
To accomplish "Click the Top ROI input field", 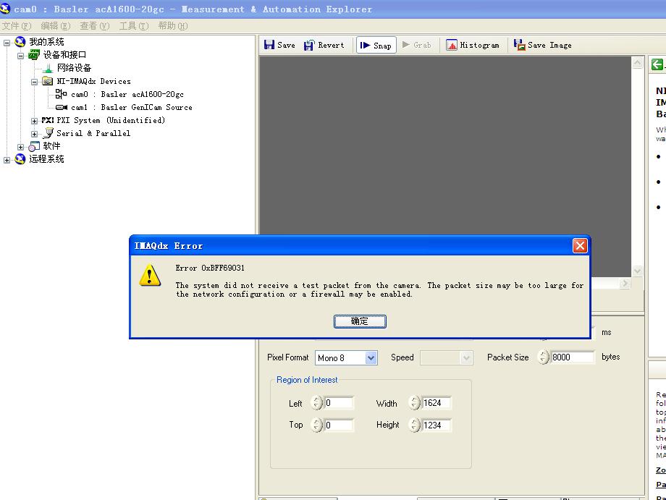I will click(339, 425).
